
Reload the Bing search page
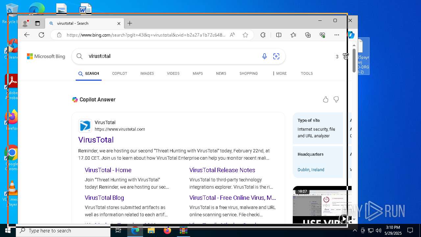[41, 35]
